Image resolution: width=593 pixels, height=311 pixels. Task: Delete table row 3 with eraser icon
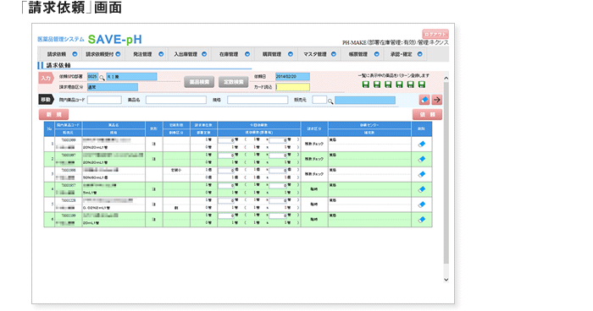422,174
